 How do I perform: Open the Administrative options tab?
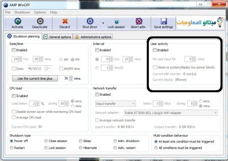(x=93, y=37)
